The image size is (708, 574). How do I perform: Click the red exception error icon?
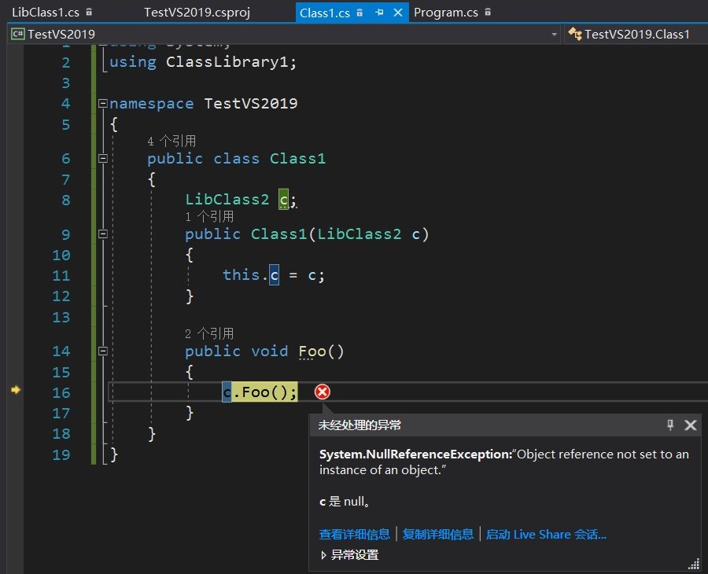[322, 392]
